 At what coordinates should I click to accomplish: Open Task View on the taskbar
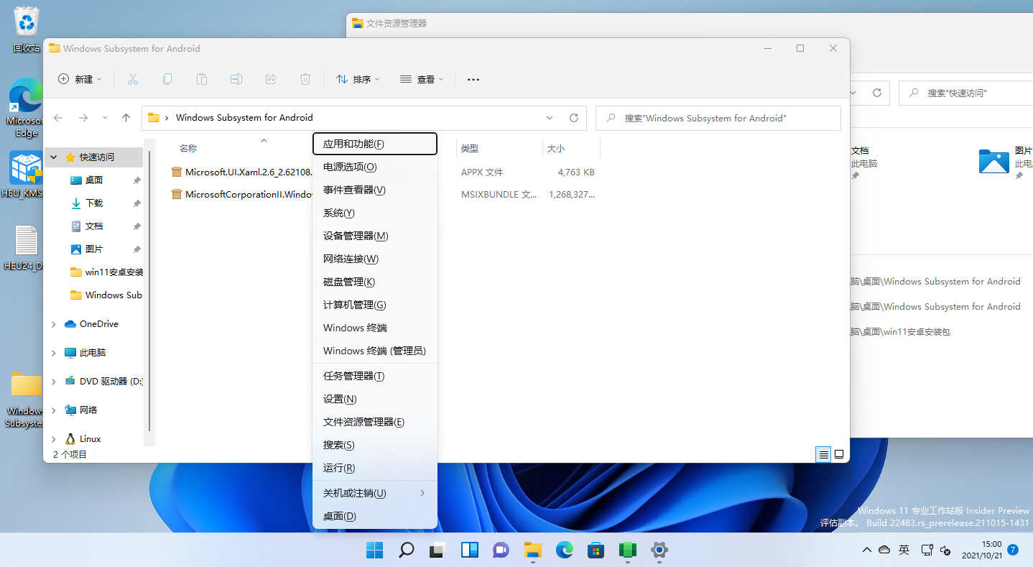pos(437,550)
